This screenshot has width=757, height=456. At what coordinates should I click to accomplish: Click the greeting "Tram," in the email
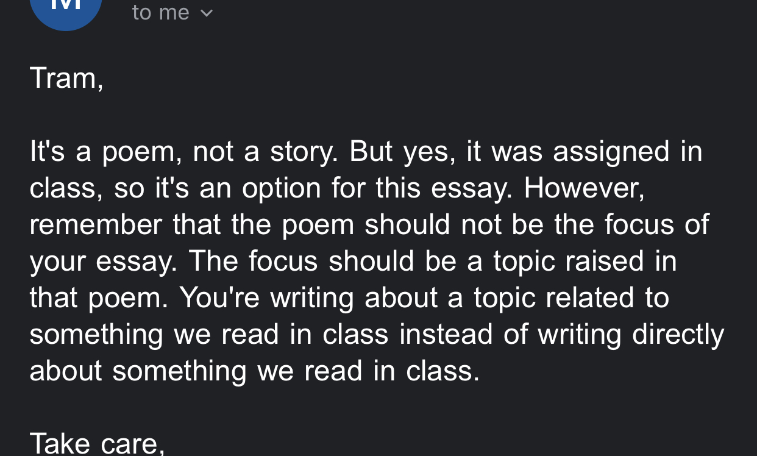coord(66,78)
